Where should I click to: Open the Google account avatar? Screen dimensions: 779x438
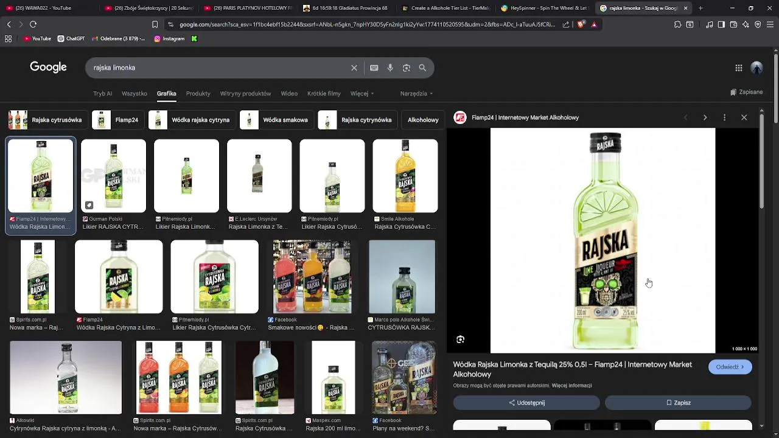[756, 68]
